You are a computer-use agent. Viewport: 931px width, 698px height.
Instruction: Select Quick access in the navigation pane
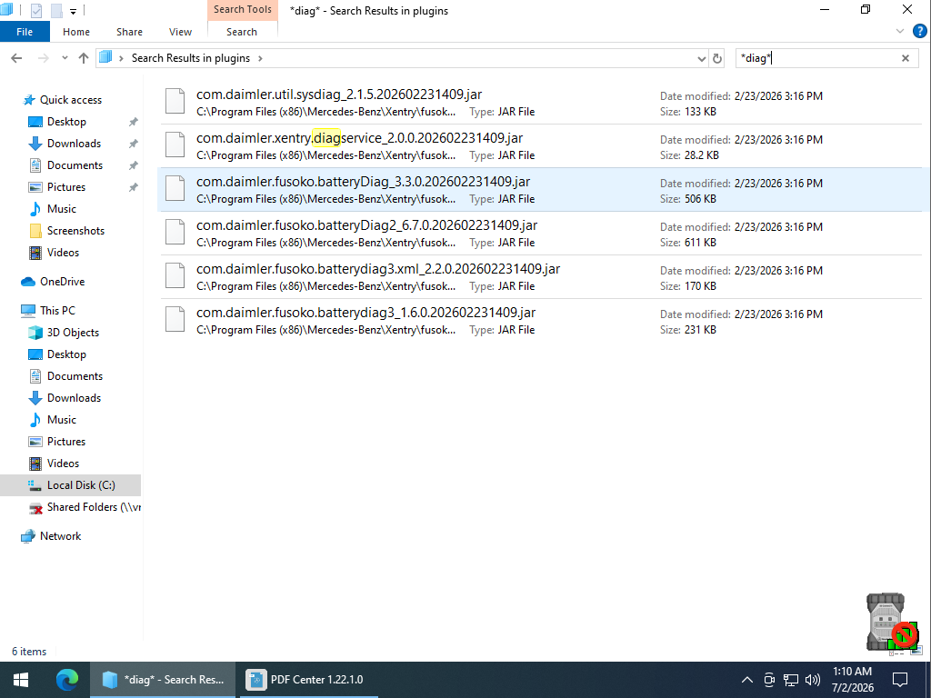[71, 100]
